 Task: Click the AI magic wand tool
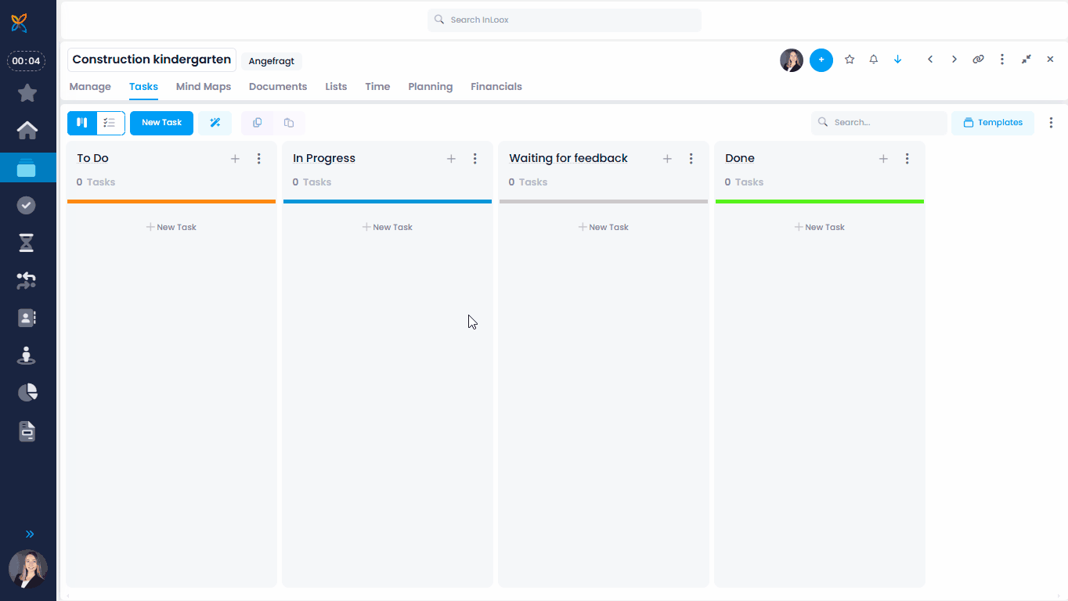pyautogui.click(x=215, y=123)
